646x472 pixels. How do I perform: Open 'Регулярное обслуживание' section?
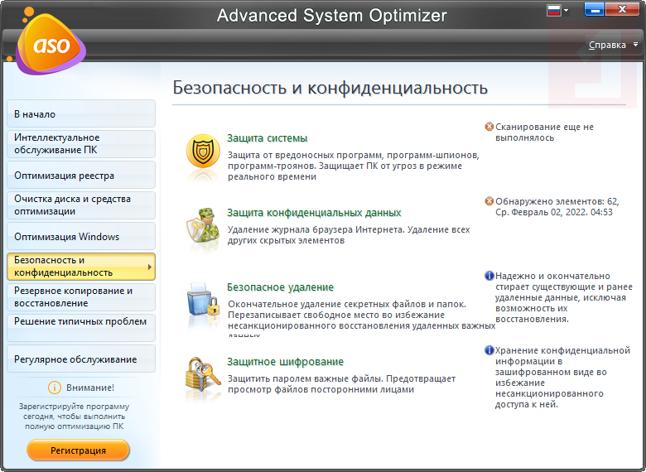click(81, 359)
